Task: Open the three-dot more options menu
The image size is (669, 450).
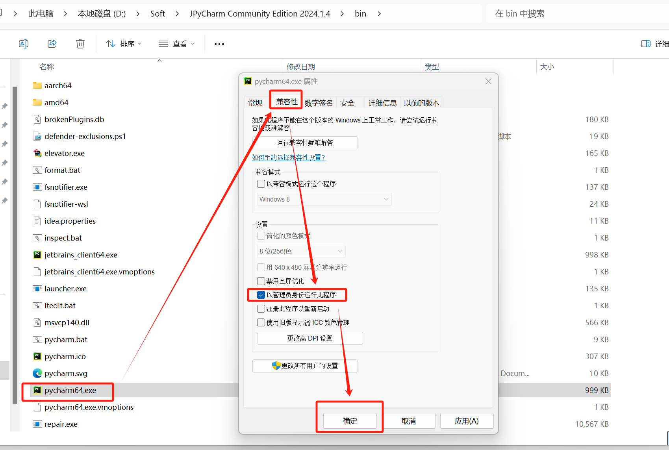Action: pyautogui.click(x=219, y=44)
